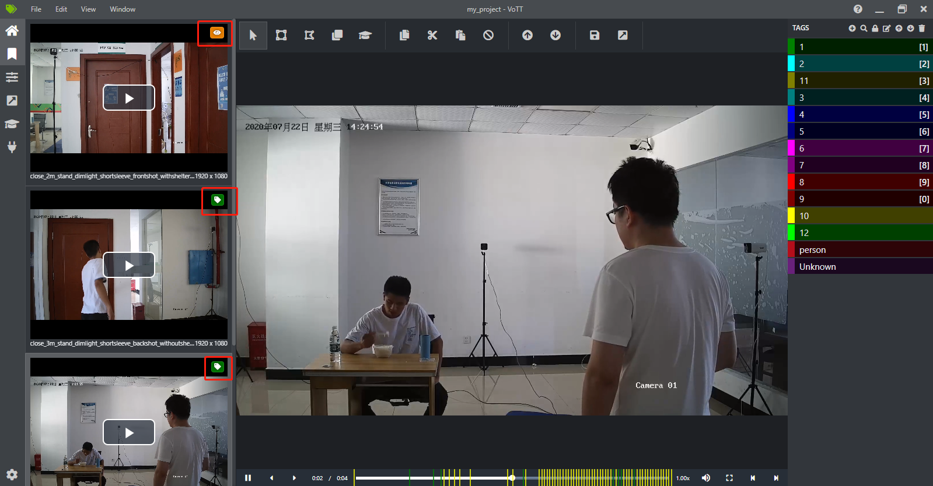Export the project from the toolbar

point(623,36)
